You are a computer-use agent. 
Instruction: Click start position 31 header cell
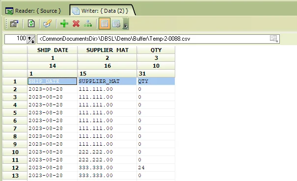(x=156, y=74)
